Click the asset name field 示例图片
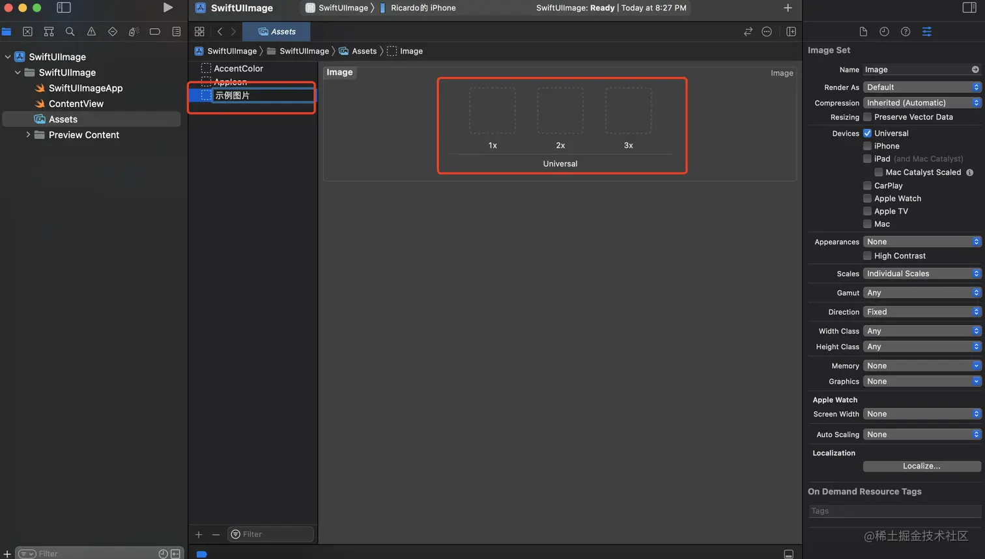This screenshot has width=985, height=559. 264,95
